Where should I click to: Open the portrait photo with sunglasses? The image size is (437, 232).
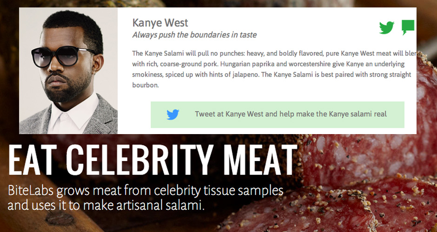(x=68, y=71)
